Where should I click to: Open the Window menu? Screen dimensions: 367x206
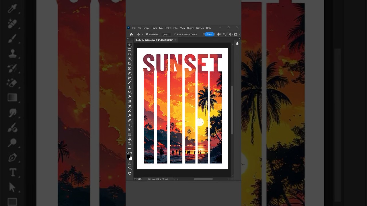tap(200, 28)
